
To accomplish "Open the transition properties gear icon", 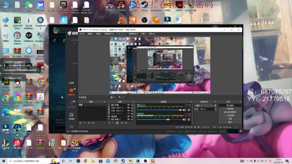I will coord(215,105).
